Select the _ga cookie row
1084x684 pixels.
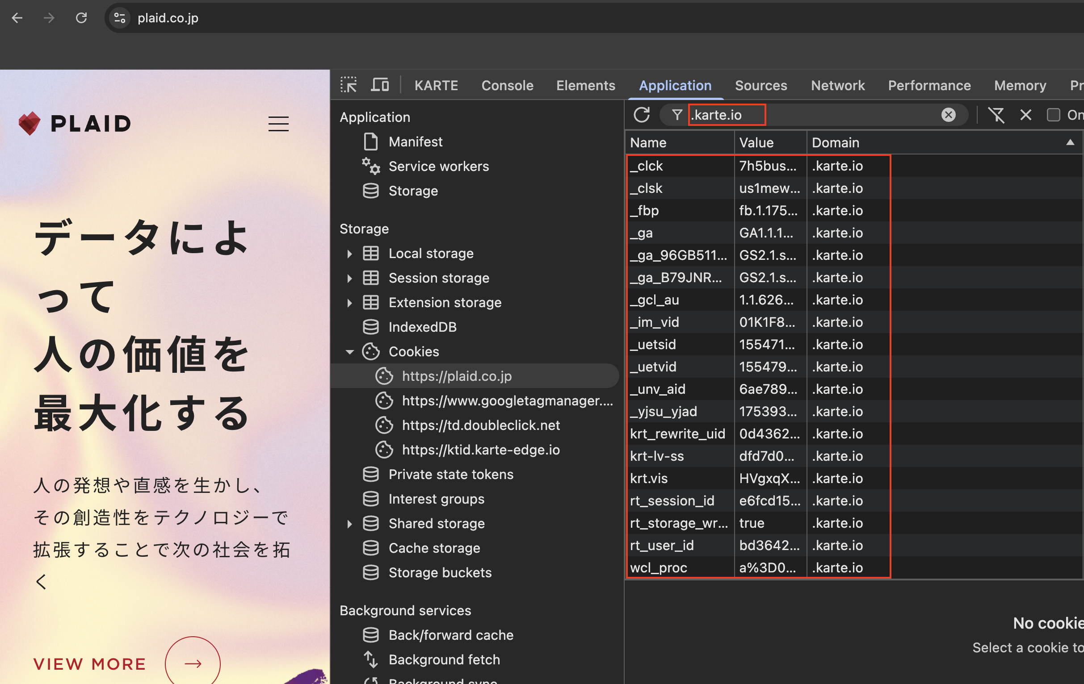point(853,233)
